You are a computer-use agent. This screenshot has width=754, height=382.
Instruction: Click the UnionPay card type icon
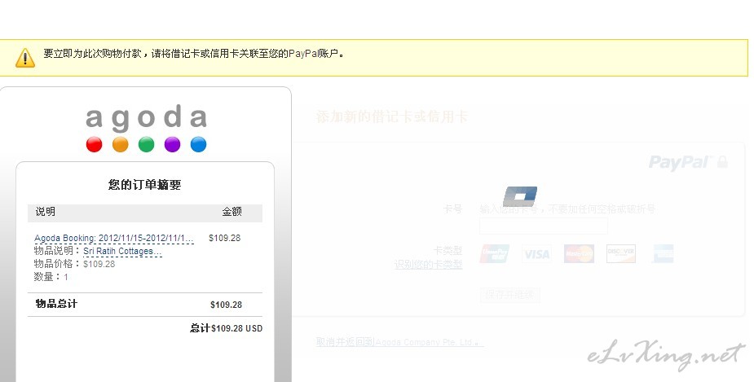(x=494, y=253)
